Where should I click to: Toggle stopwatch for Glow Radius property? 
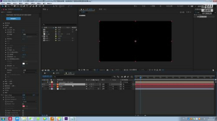click(x=6, y=97)
